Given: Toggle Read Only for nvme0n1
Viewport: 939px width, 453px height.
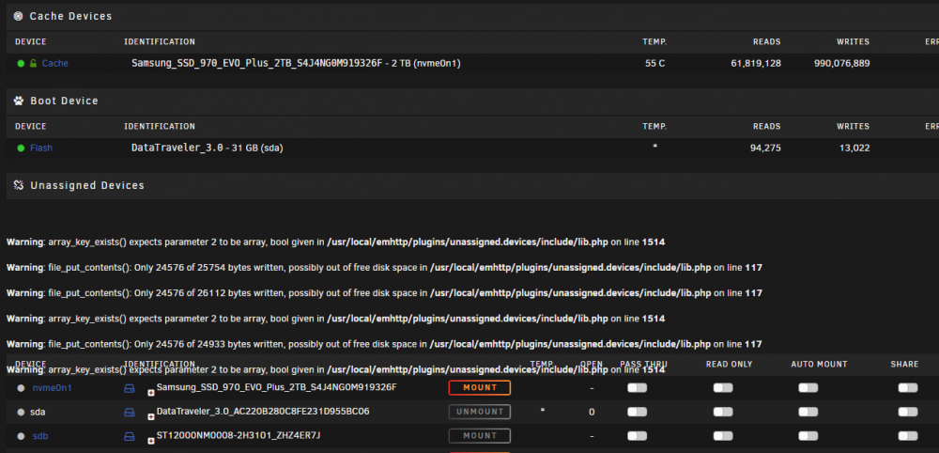Looking at the screenshot, I should [x=723, y=388].
